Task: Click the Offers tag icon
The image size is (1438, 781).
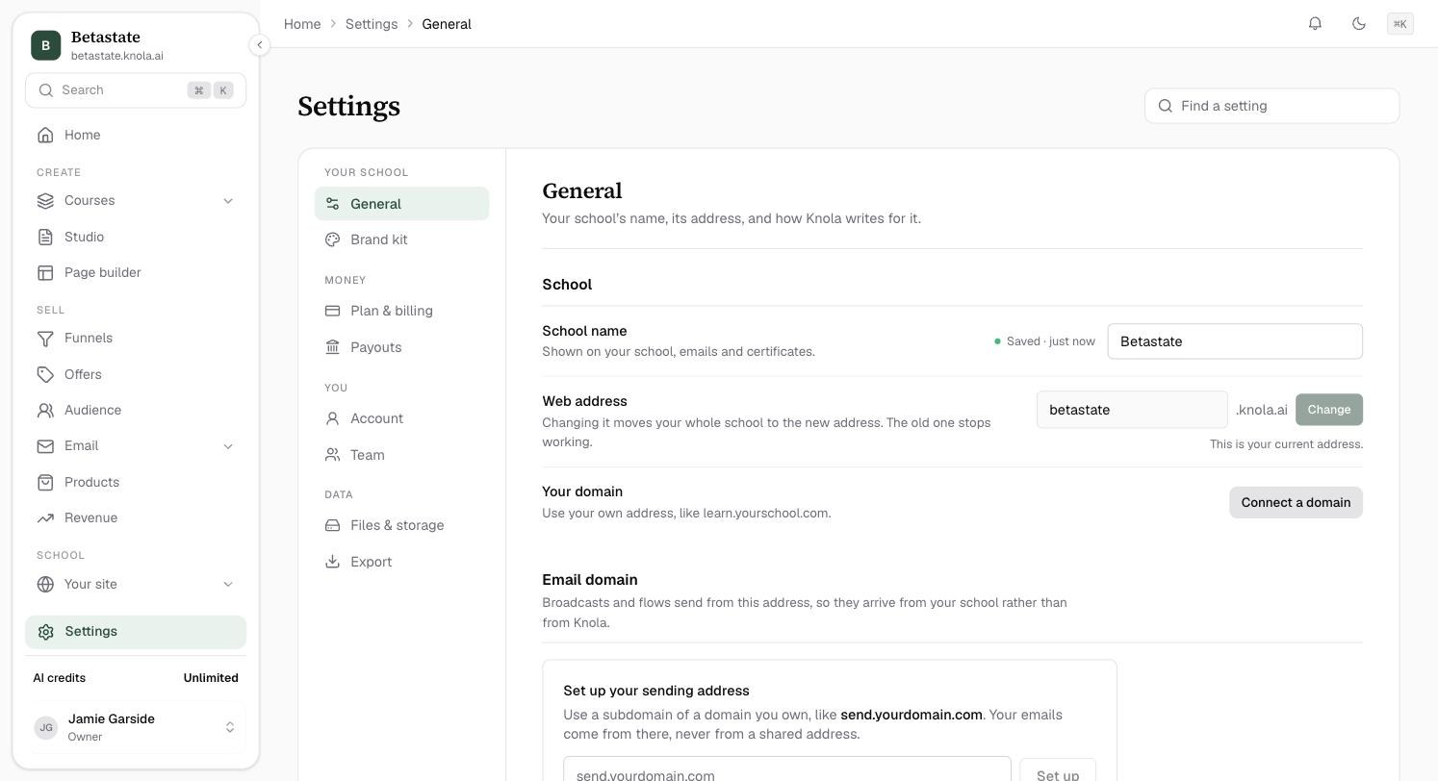Action: coord(45,374)
